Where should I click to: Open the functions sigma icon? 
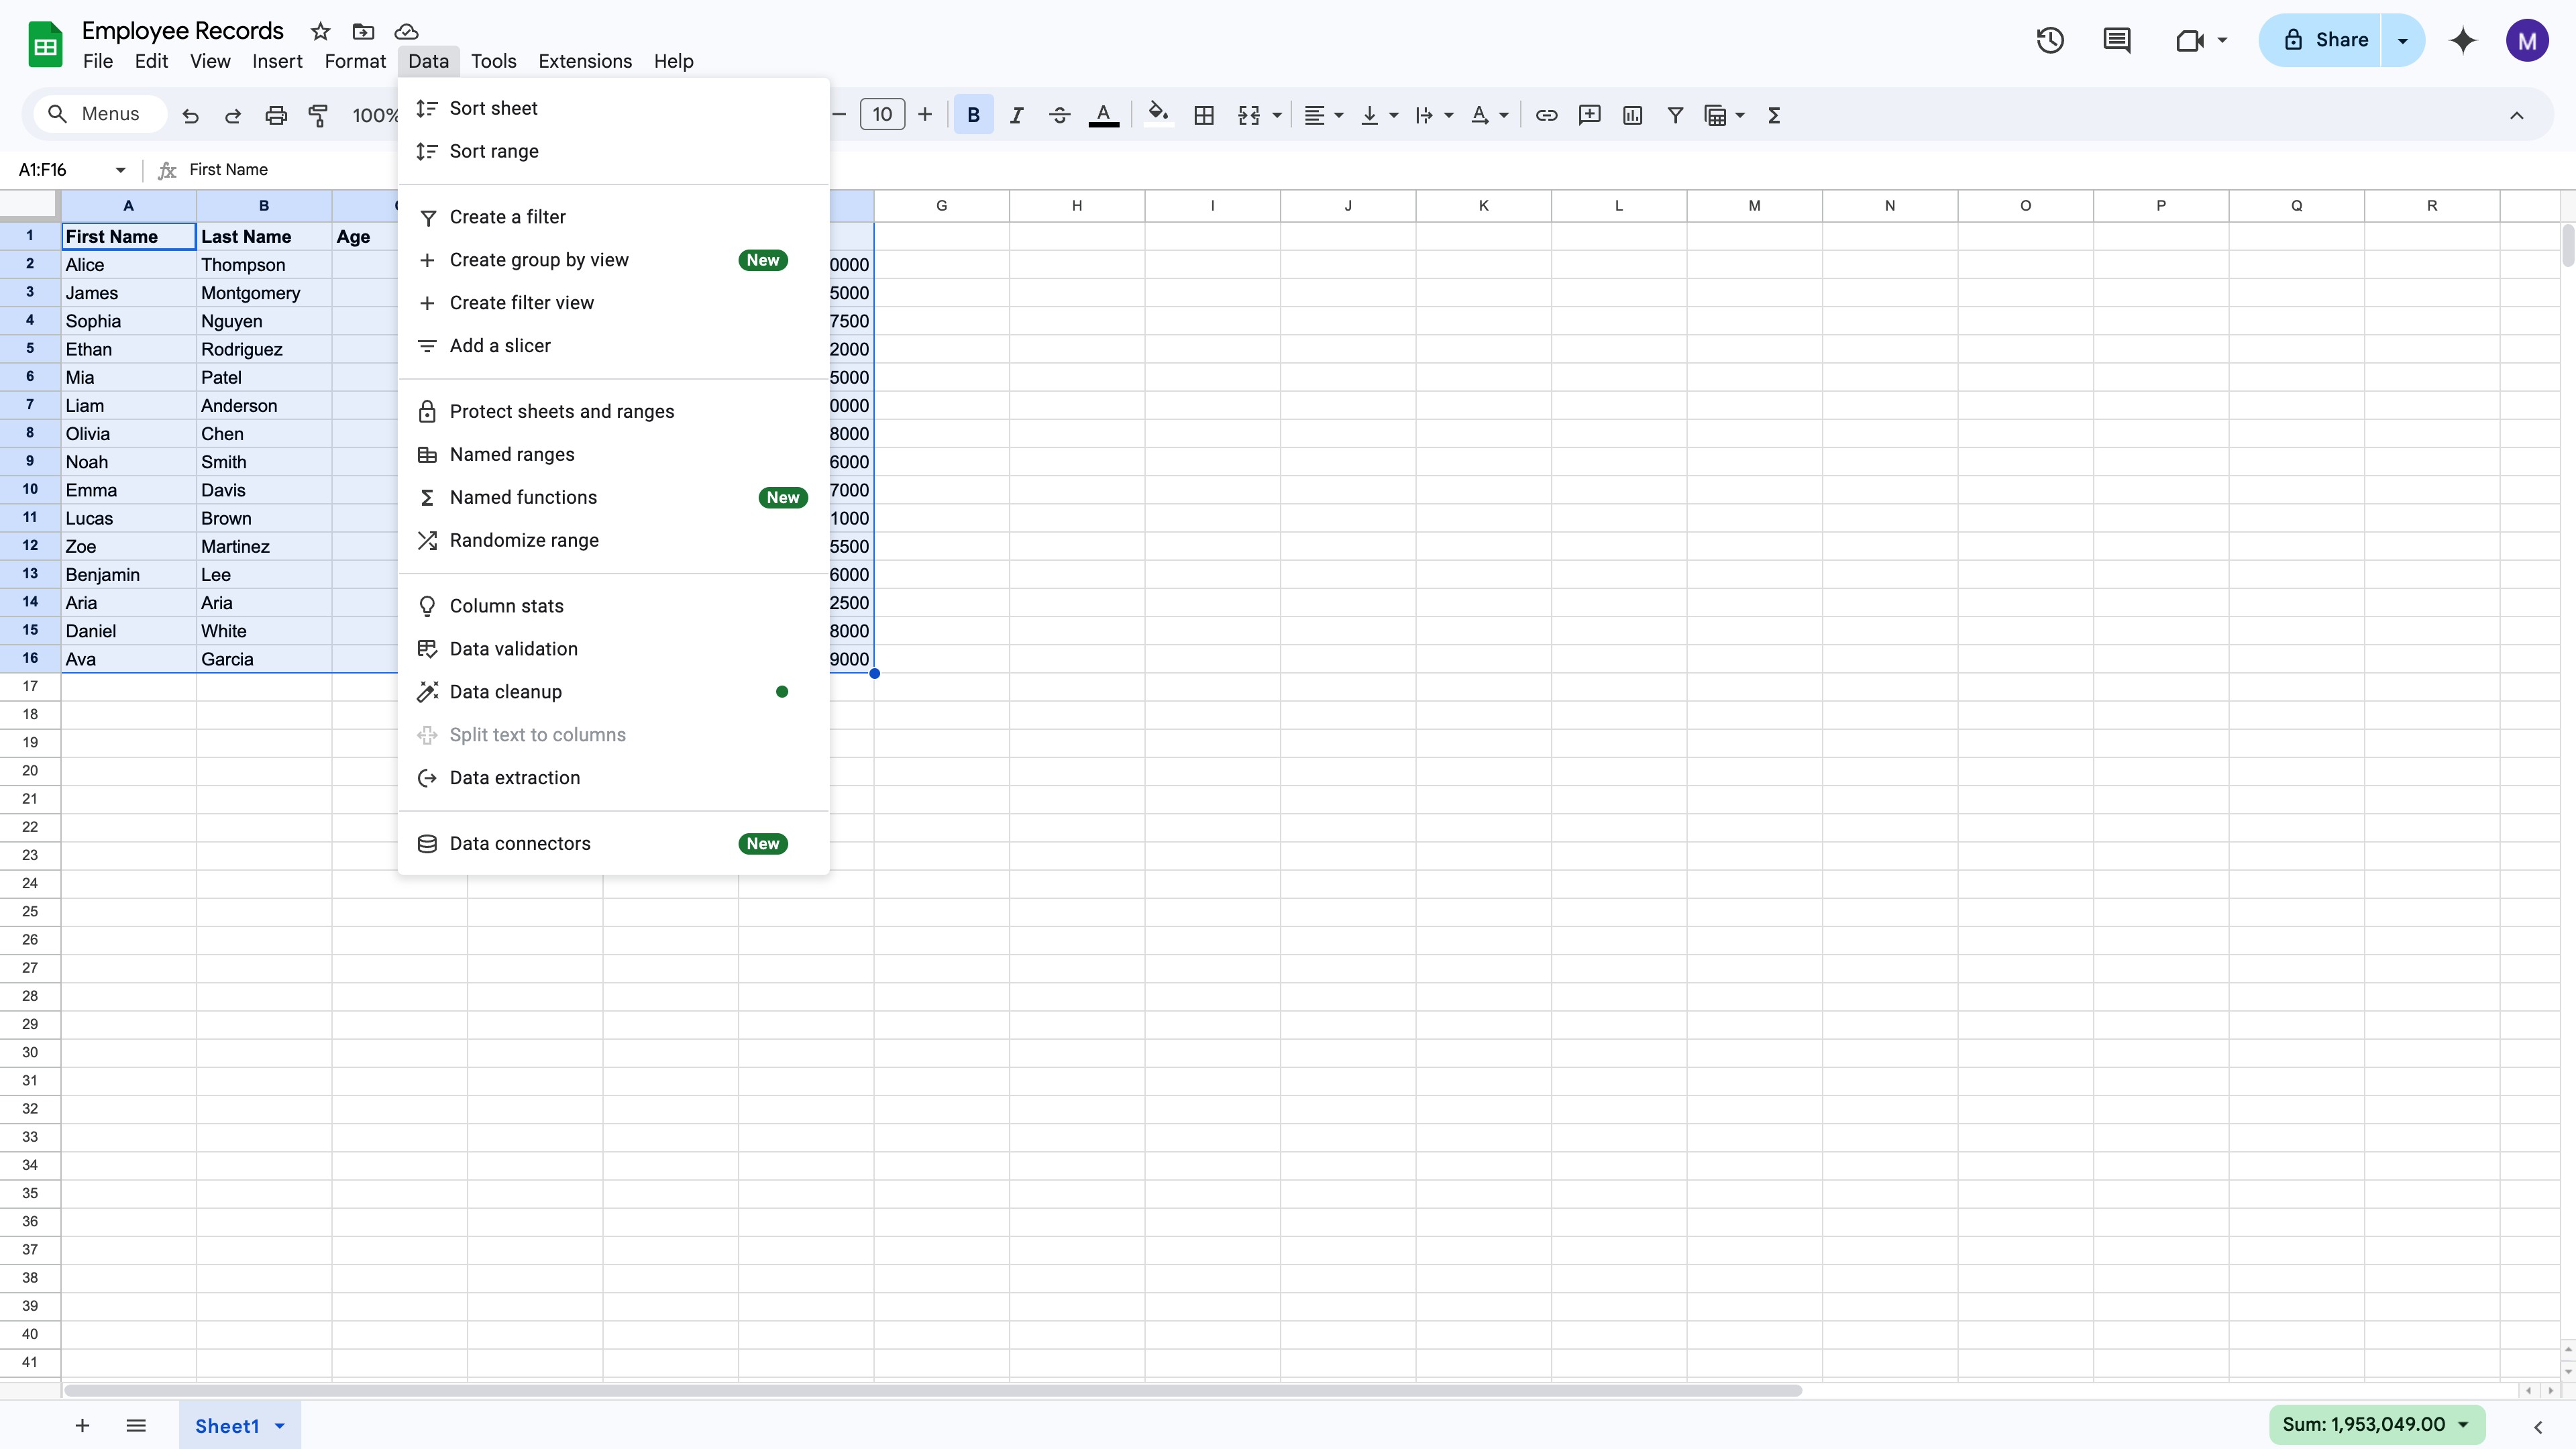click(x=1774, y=116)
